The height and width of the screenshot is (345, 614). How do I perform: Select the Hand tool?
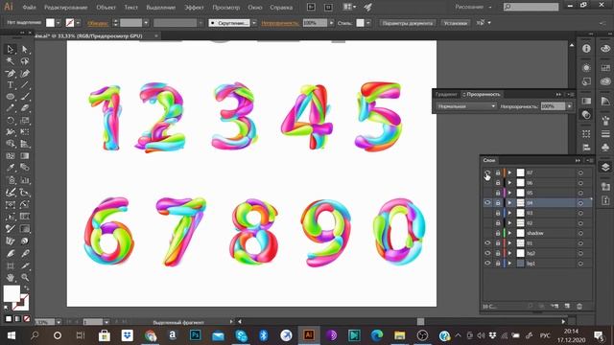click(x=11, y=277)
